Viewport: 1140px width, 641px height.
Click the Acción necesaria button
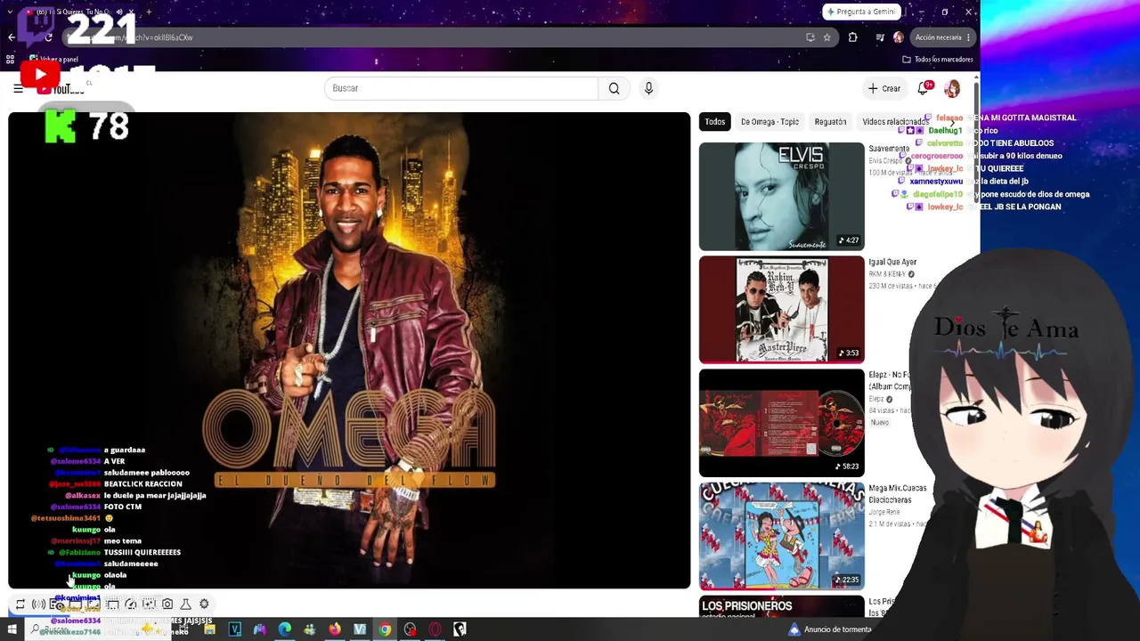[941, 37]
